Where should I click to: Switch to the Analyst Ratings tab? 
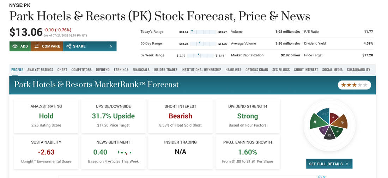(40, 70)
